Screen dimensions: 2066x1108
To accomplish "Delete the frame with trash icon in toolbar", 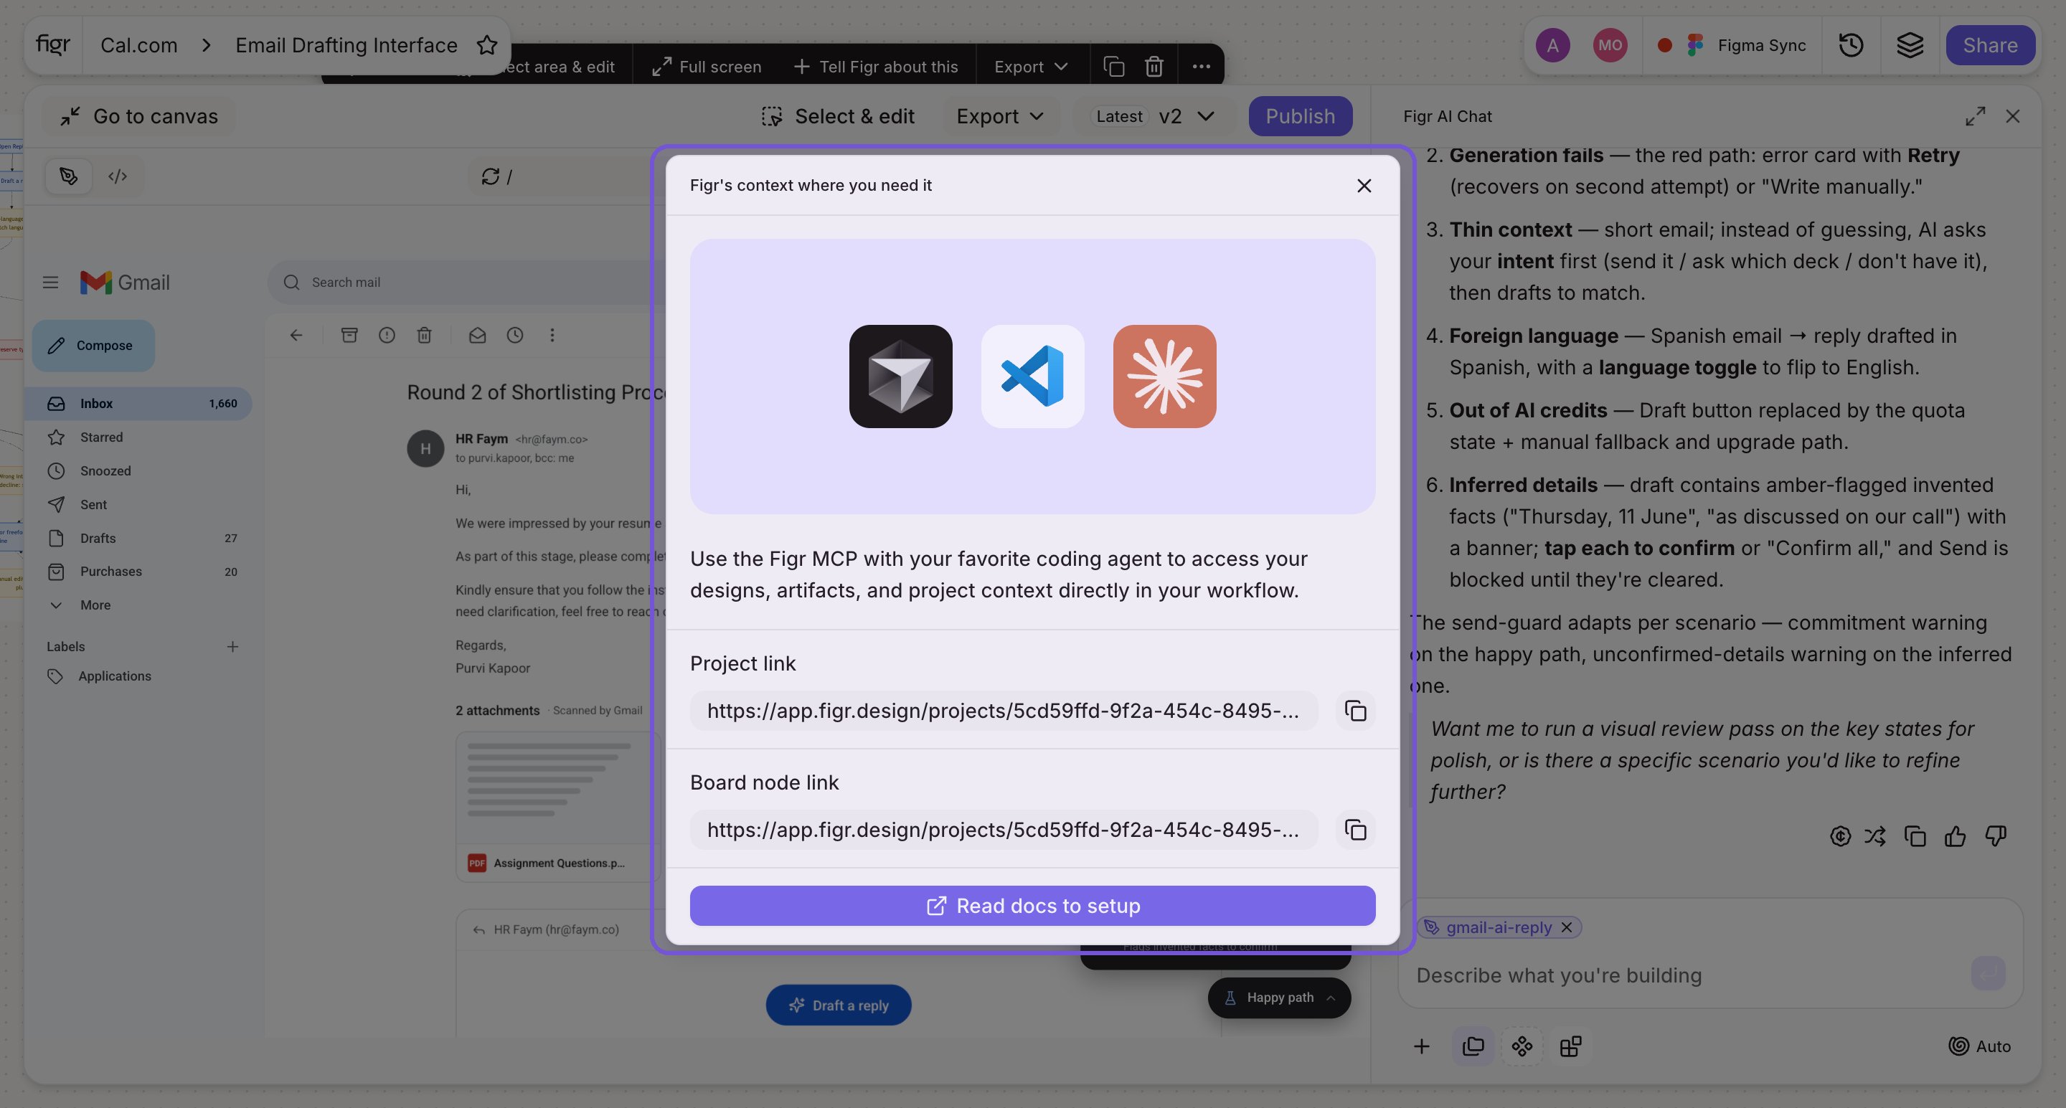I will coord(1154,67).
